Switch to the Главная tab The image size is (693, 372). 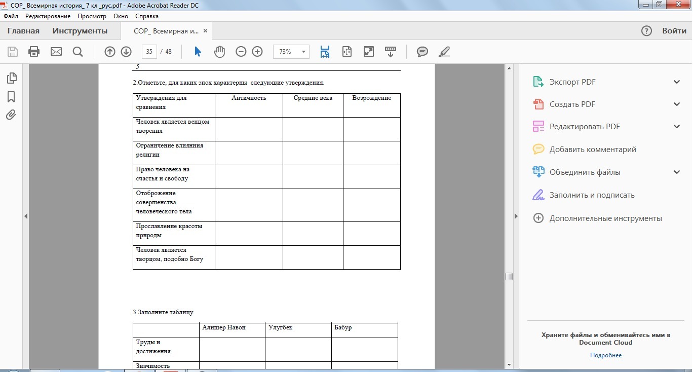coord(23,31)
